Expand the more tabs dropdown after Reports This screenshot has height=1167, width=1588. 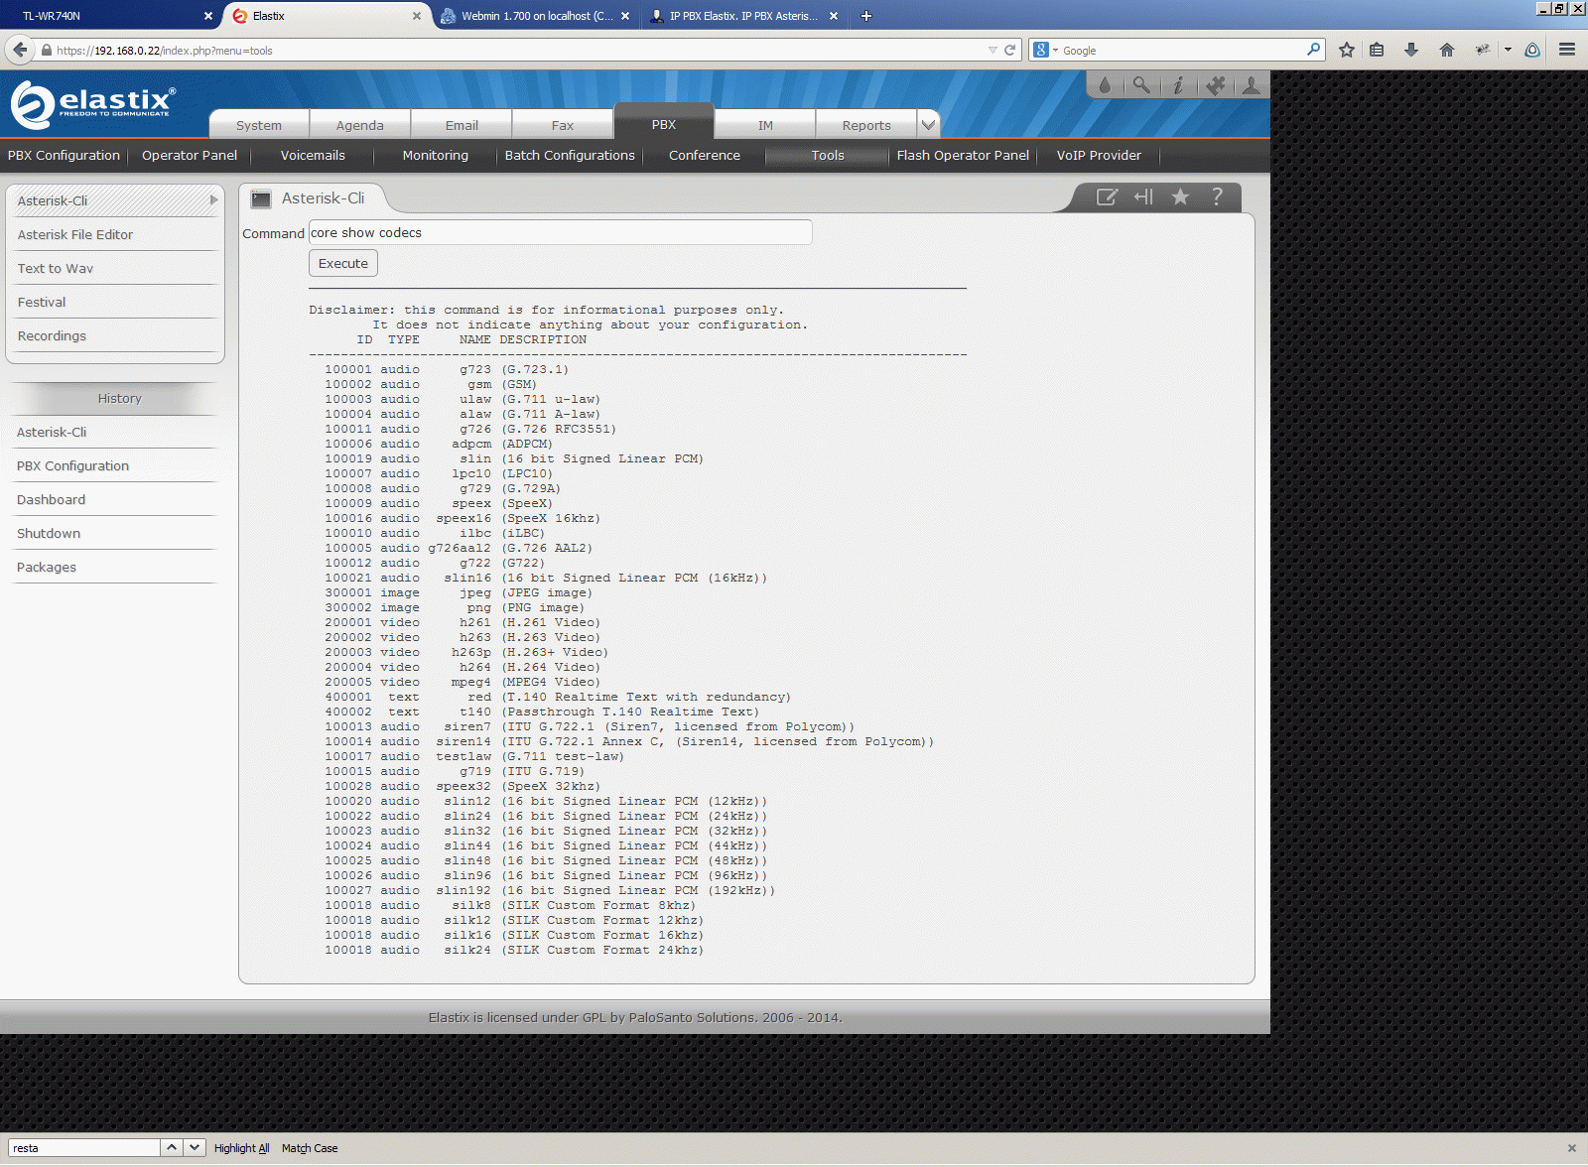click(928, 125)
